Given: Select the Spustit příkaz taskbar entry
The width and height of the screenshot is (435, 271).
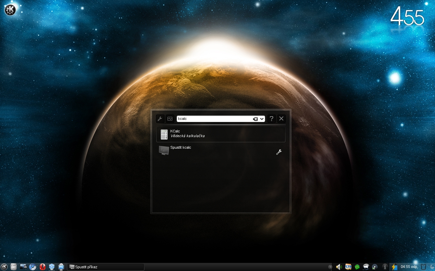Looking at the screenshot, I should (x=106, y=267).
